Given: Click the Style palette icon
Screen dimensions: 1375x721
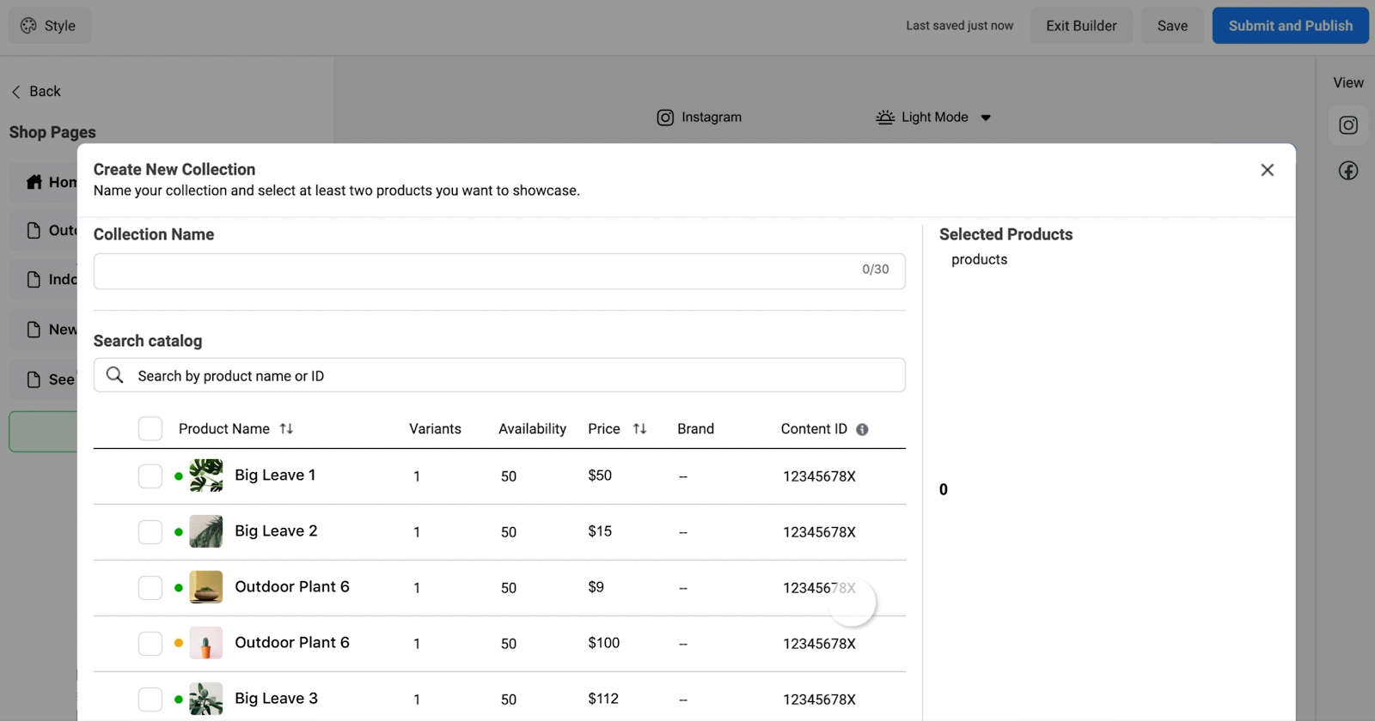Looking at the screenshot, I should [28, 26].
